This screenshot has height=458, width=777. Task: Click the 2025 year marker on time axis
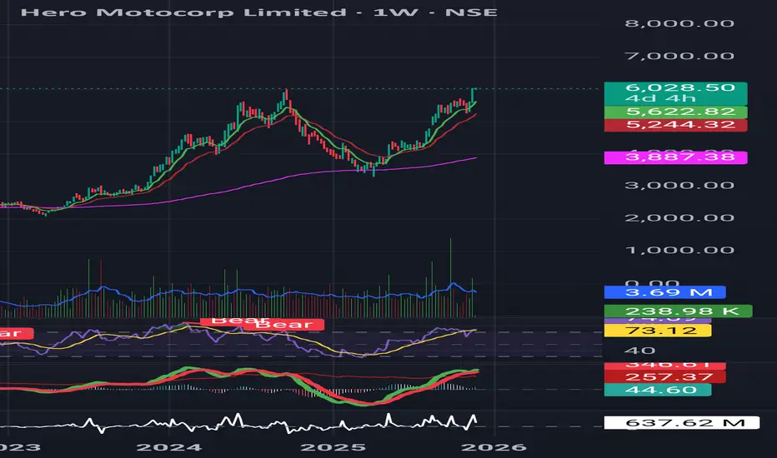point(347,446)
